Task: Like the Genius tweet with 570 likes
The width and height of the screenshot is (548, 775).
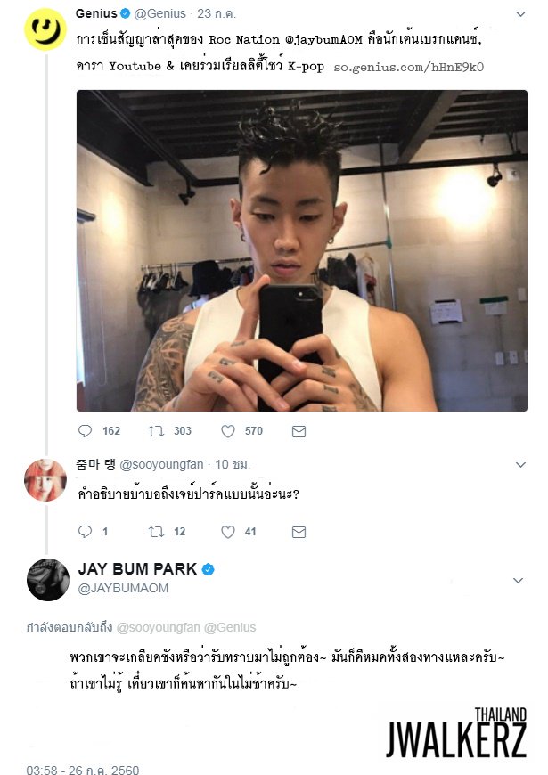Action: pos(227,431)
